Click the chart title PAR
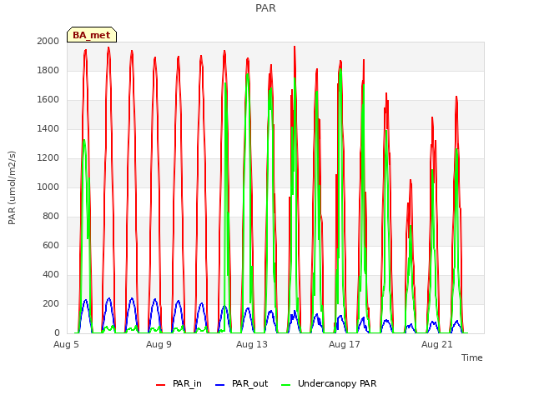 [265, 8]
